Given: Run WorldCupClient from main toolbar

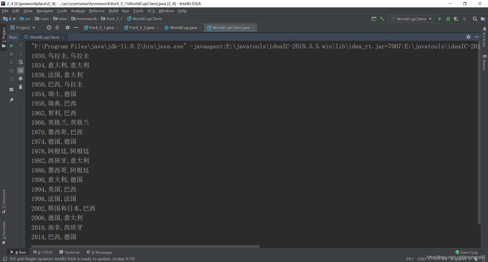Looking at the screenshot, I should coord(440,19).
